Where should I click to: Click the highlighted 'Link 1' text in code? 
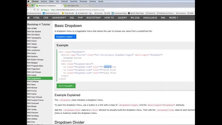(x=108, y=67)
